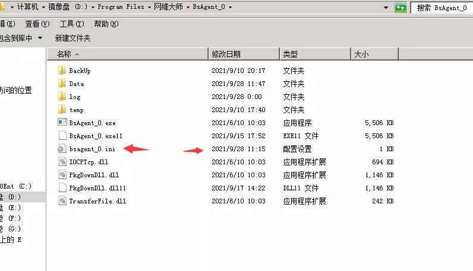Open the 帮助(H) menu
The width and height of the screenshot is (473, 271).
click(x=106, y=24)
